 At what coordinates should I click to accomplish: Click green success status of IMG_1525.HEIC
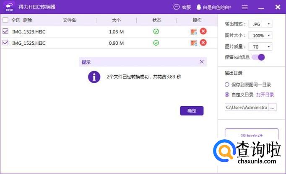pyautogui.click(x=156, y=43)
